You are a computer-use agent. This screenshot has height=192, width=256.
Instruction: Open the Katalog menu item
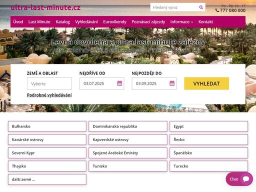(x=63, y=22)
